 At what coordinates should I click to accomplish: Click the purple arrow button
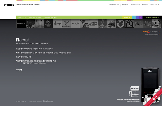coord(141,17)
